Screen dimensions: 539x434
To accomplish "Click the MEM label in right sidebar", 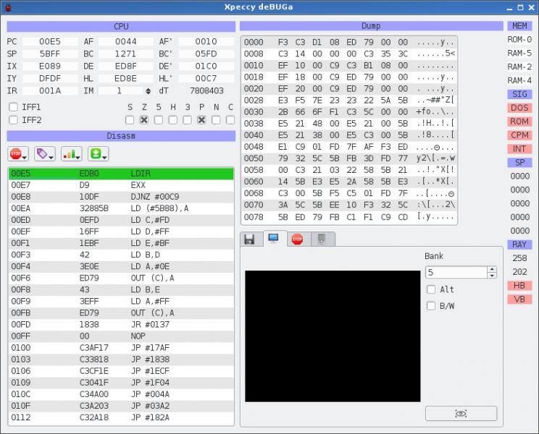I will (x=519, y=26).
